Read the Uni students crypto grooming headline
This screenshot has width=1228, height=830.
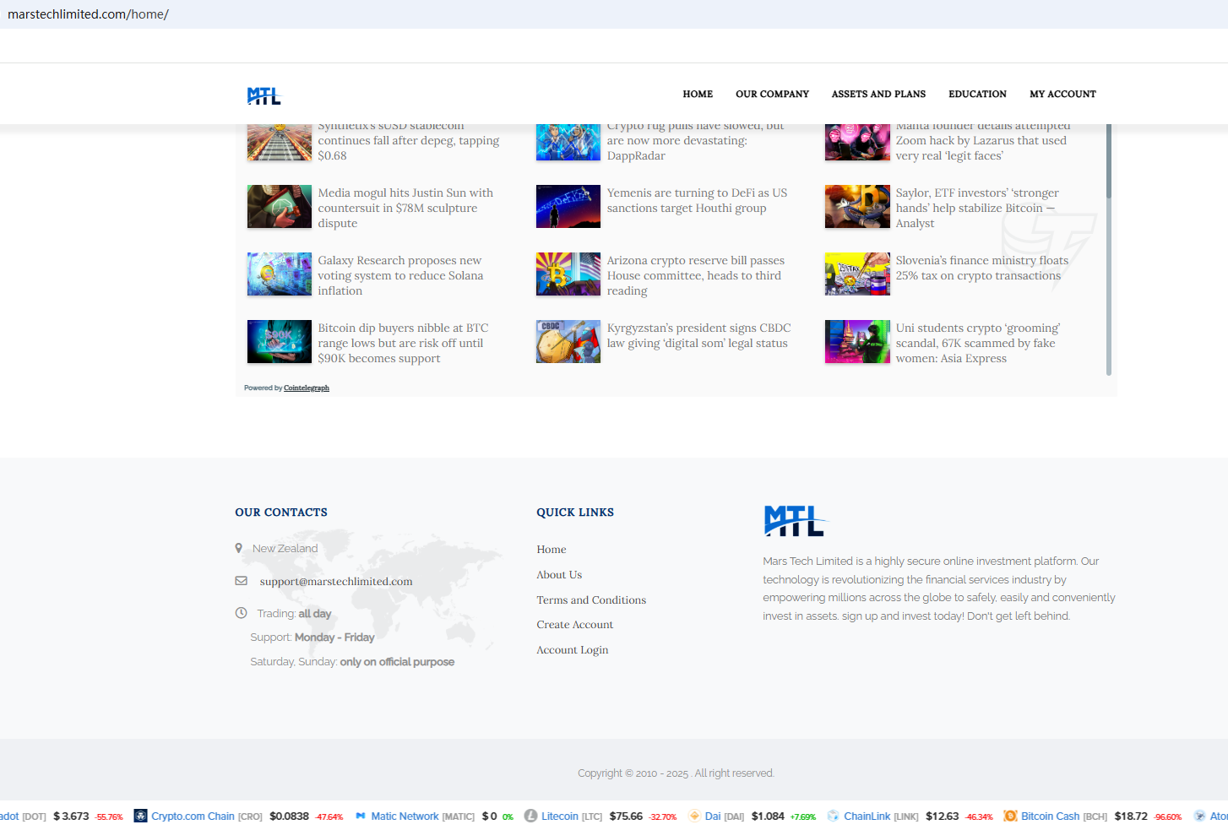pos(978,343)
